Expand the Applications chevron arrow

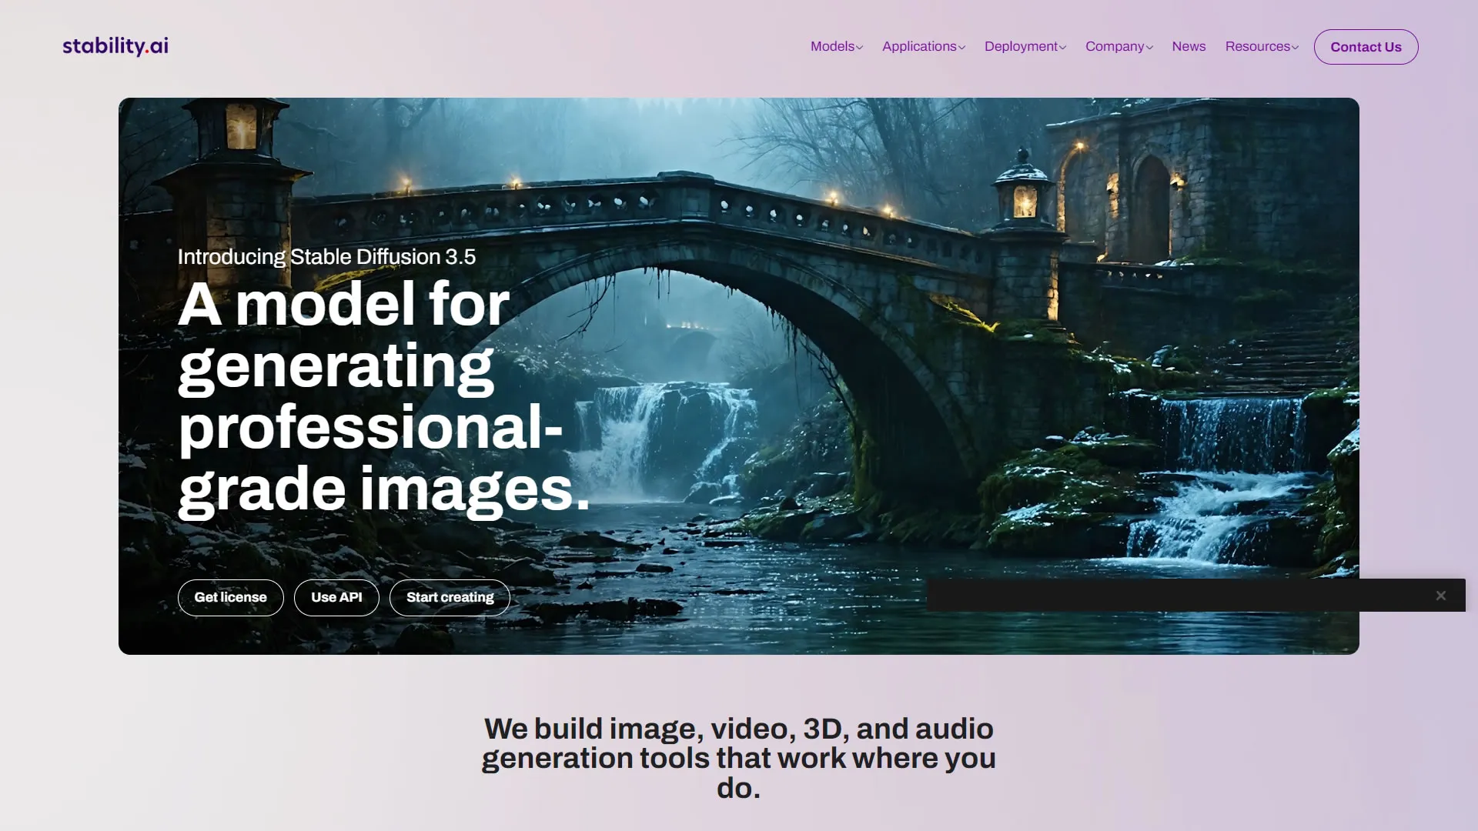[961, 48]
